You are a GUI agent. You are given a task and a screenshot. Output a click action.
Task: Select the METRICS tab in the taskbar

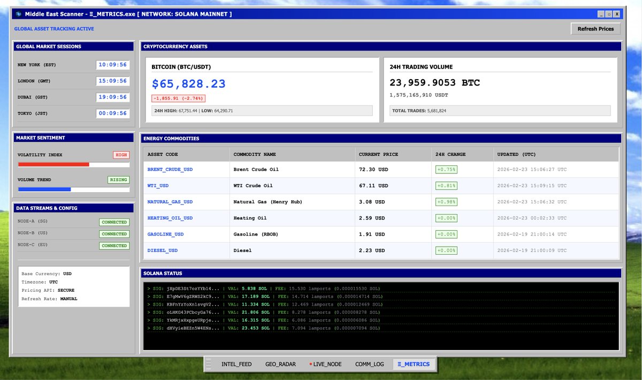tap(414, 364)
